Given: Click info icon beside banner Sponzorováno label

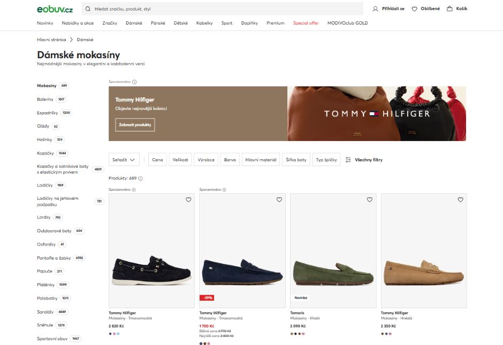Looking at the screenshot, I should click(134, 82).
